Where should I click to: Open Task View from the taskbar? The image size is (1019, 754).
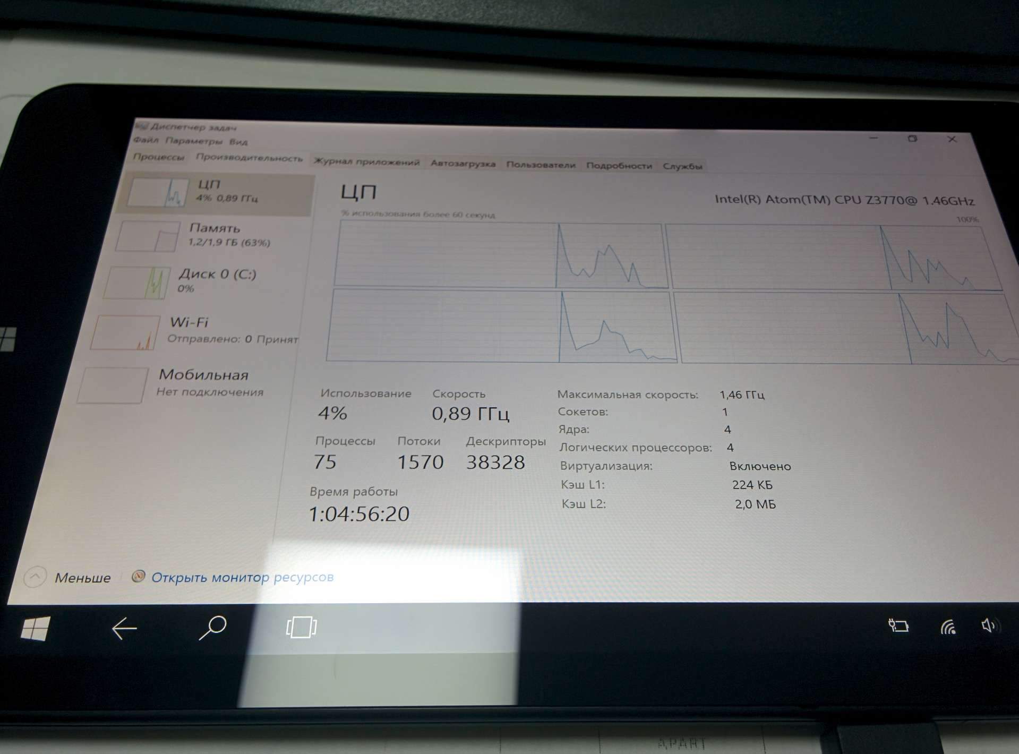point(301,628)
